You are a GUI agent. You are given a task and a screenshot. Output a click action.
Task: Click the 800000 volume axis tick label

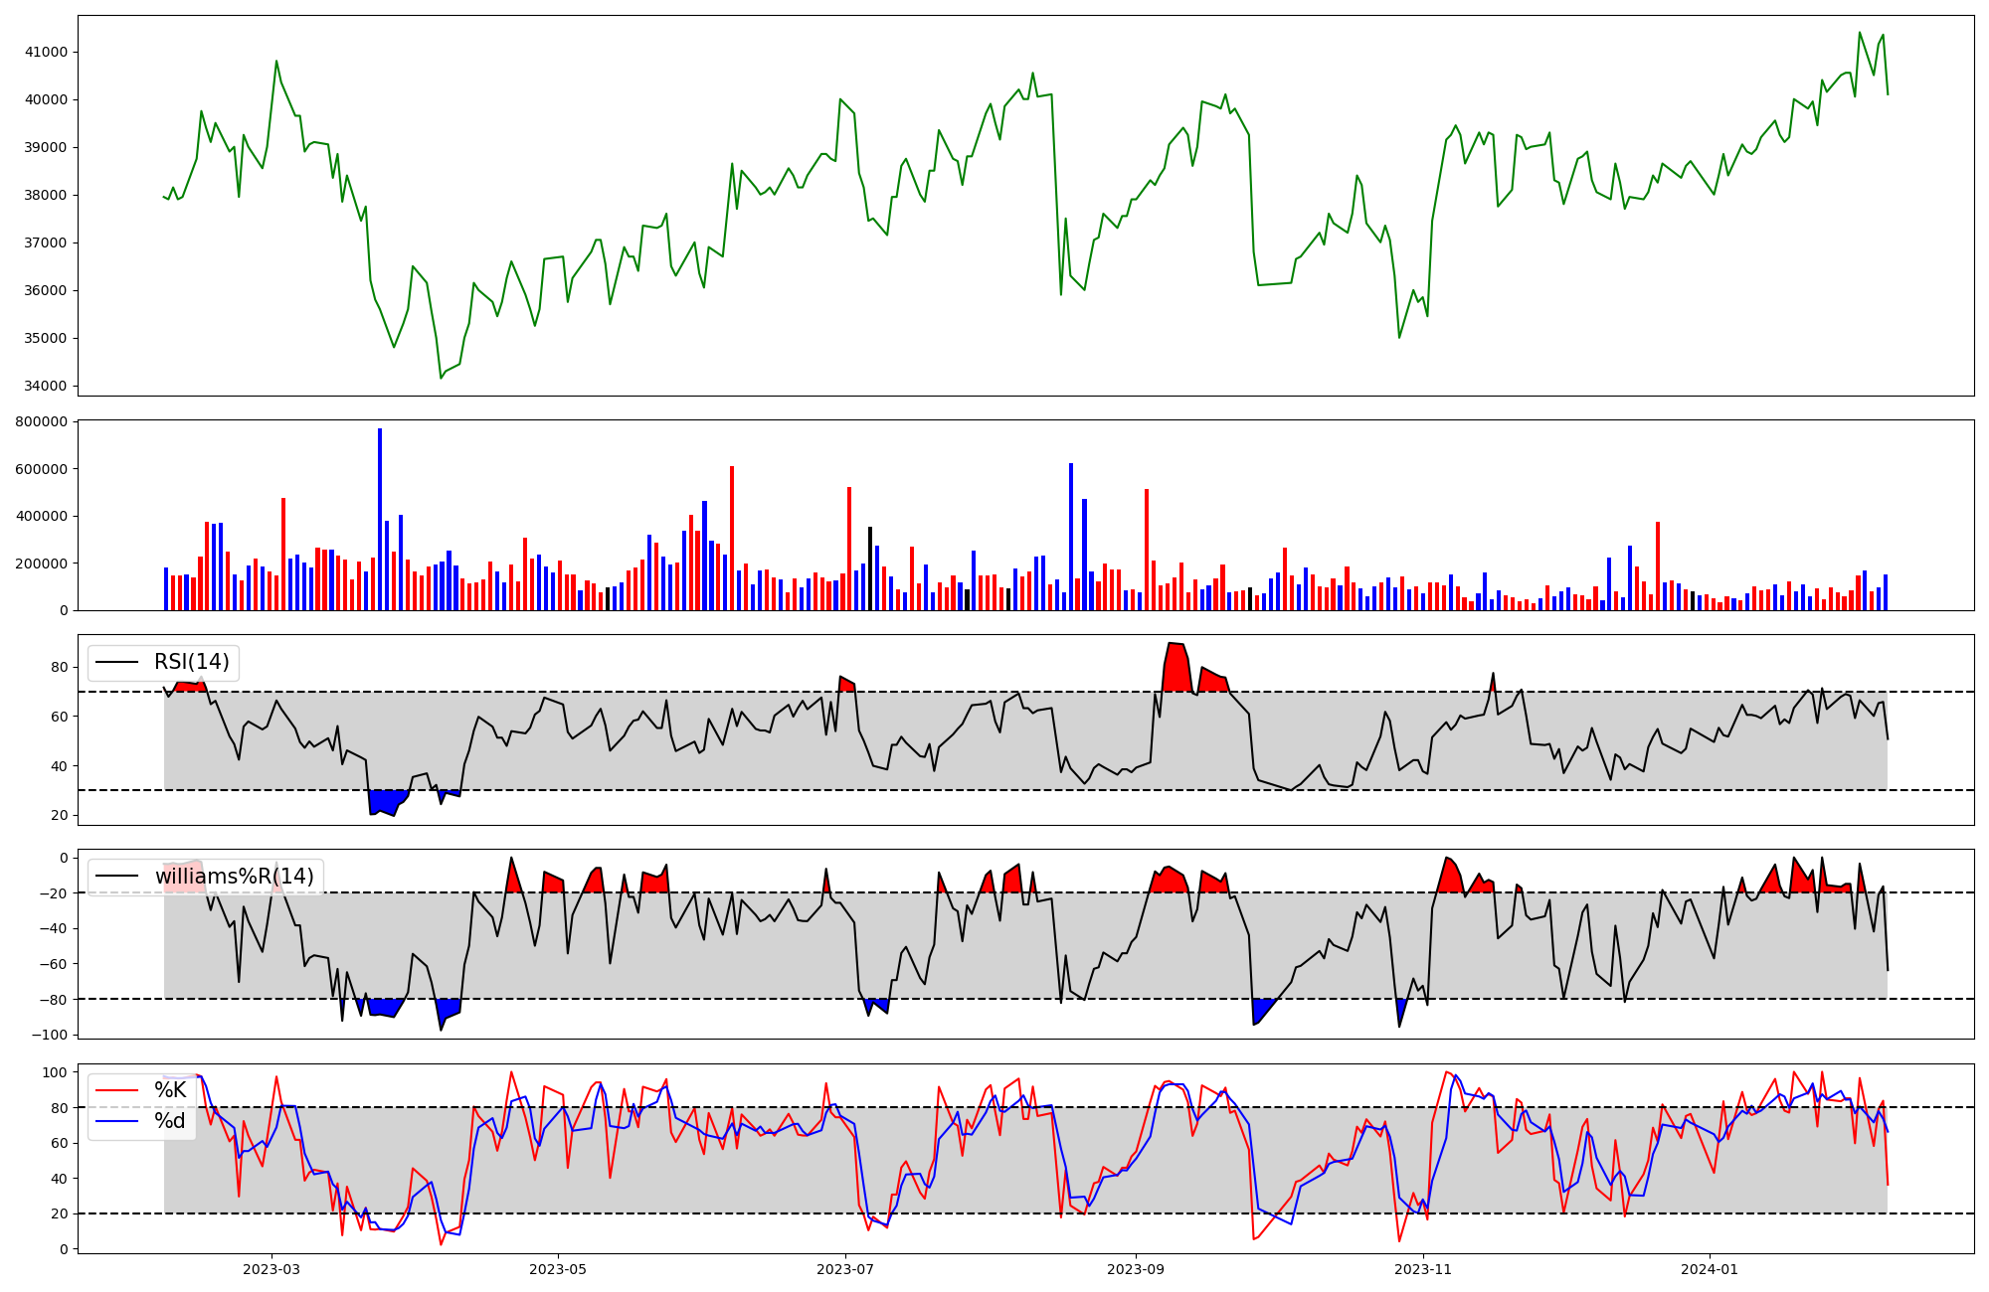tap(42, 421)
